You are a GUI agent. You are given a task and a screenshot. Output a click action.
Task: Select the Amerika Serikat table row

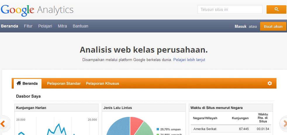(x=231, y=129)
